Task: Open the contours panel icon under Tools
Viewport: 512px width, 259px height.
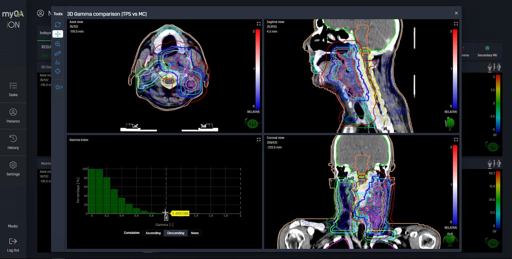Action: (x=59, y=87)
